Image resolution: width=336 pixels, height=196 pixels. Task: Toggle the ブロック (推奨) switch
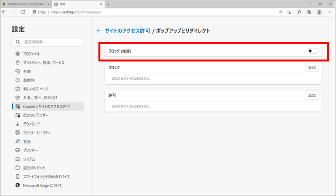coord(313,51)
